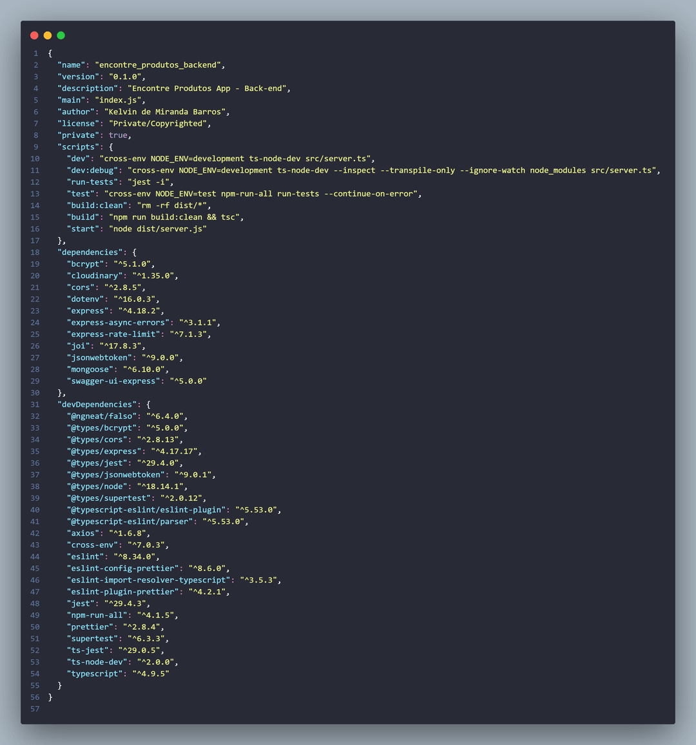This screenshot has width=696, height=745.
Task: Click the "ts-jest" key
Action: point(88,650)
